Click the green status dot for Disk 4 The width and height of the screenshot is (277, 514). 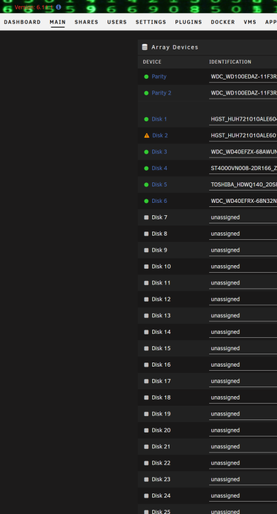pyautogui.click(x=146, y=169)
